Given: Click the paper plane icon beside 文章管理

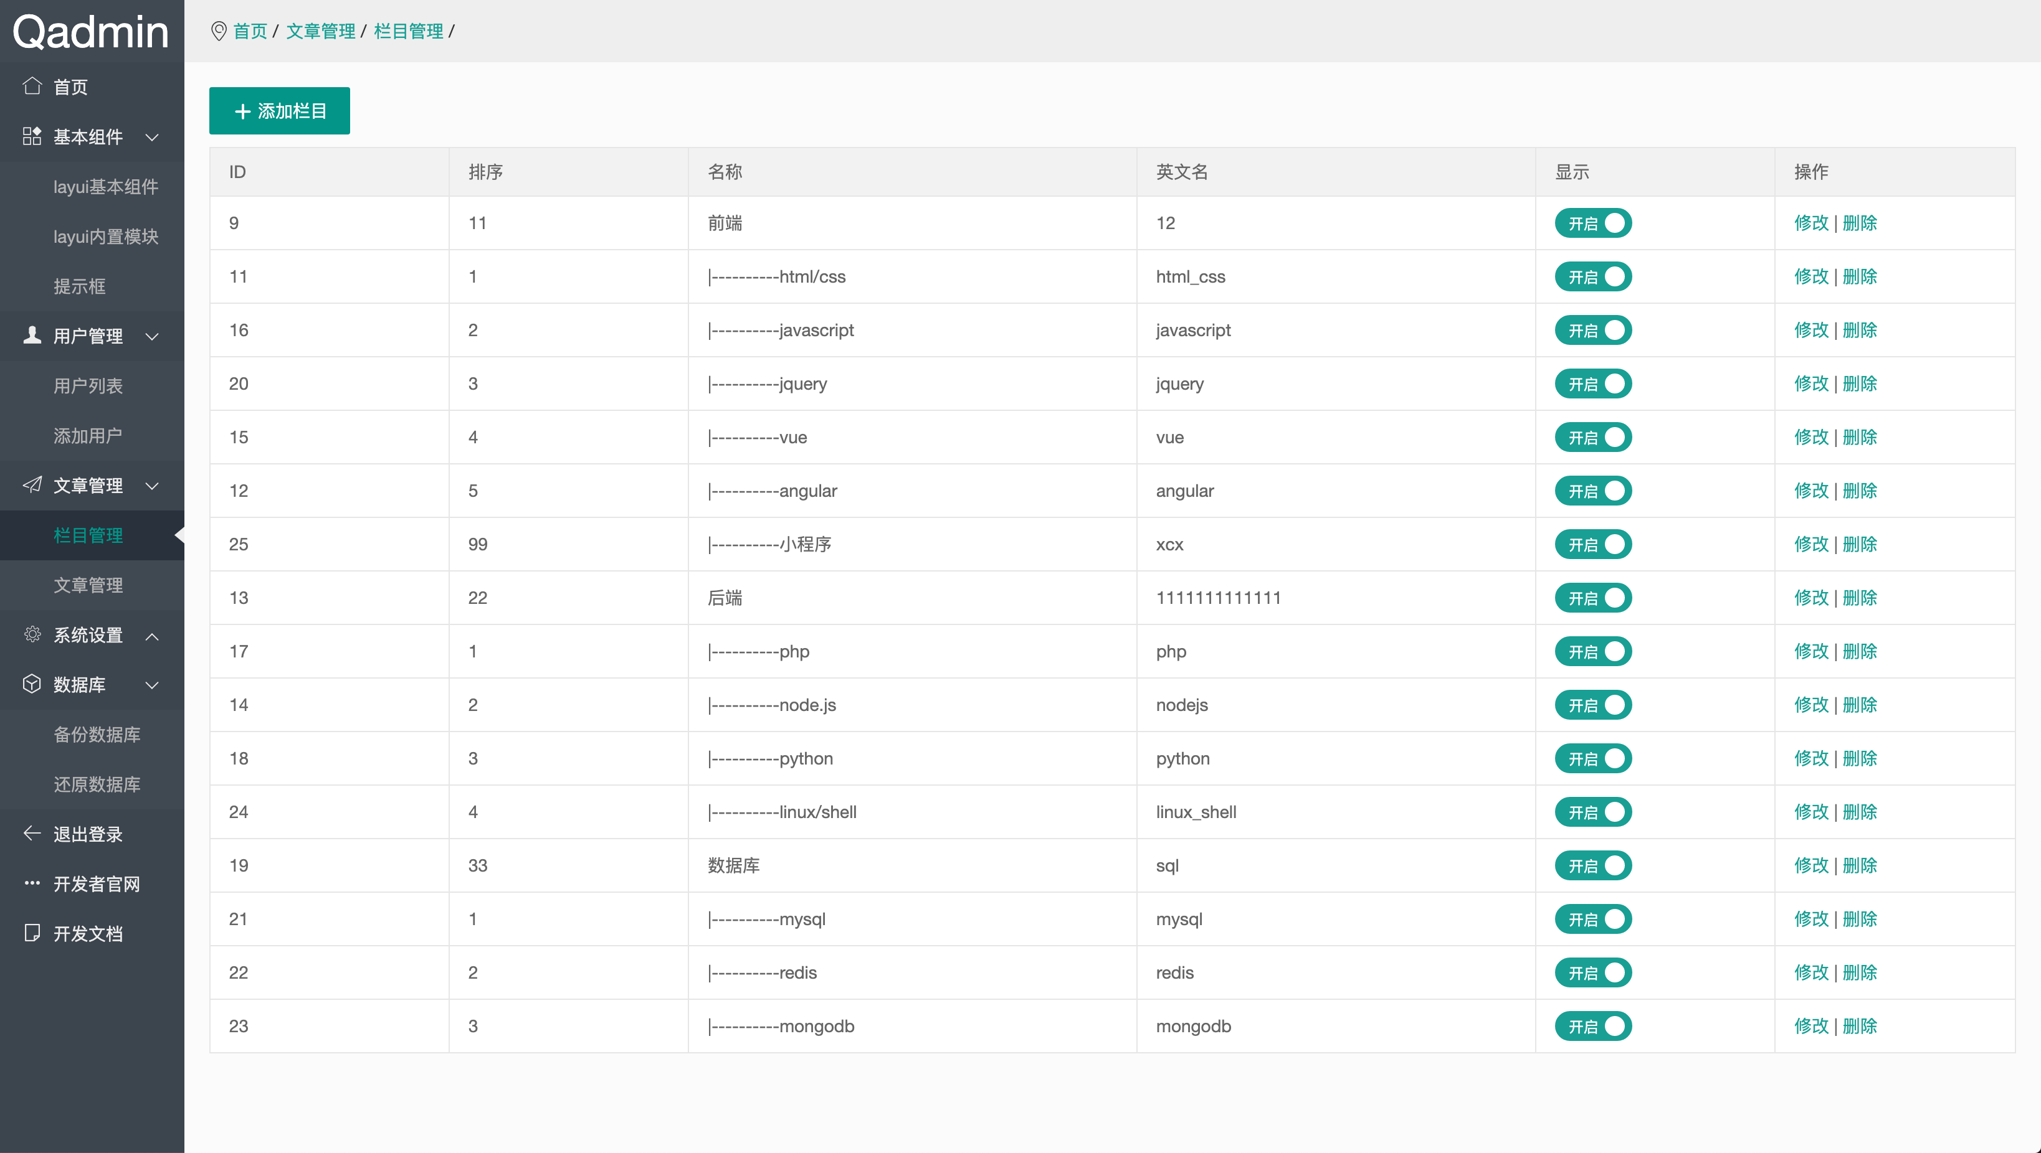Looking at the screenshot, I should tap(32, 484).
